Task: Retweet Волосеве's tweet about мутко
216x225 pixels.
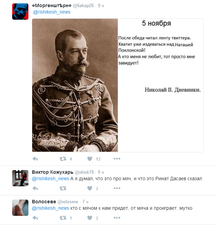Action: 63,218
